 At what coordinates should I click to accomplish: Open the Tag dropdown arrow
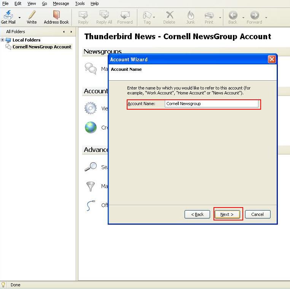click(x=154, y=18)
